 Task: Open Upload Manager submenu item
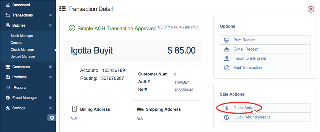pos(23,56)
